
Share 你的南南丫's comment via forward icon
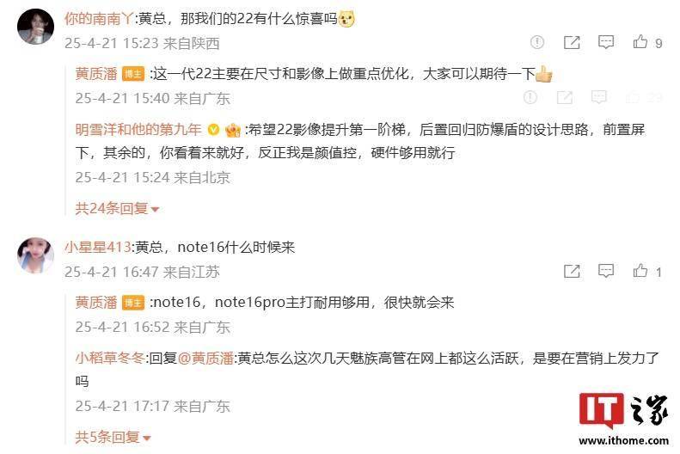click(x=572, y=42)
